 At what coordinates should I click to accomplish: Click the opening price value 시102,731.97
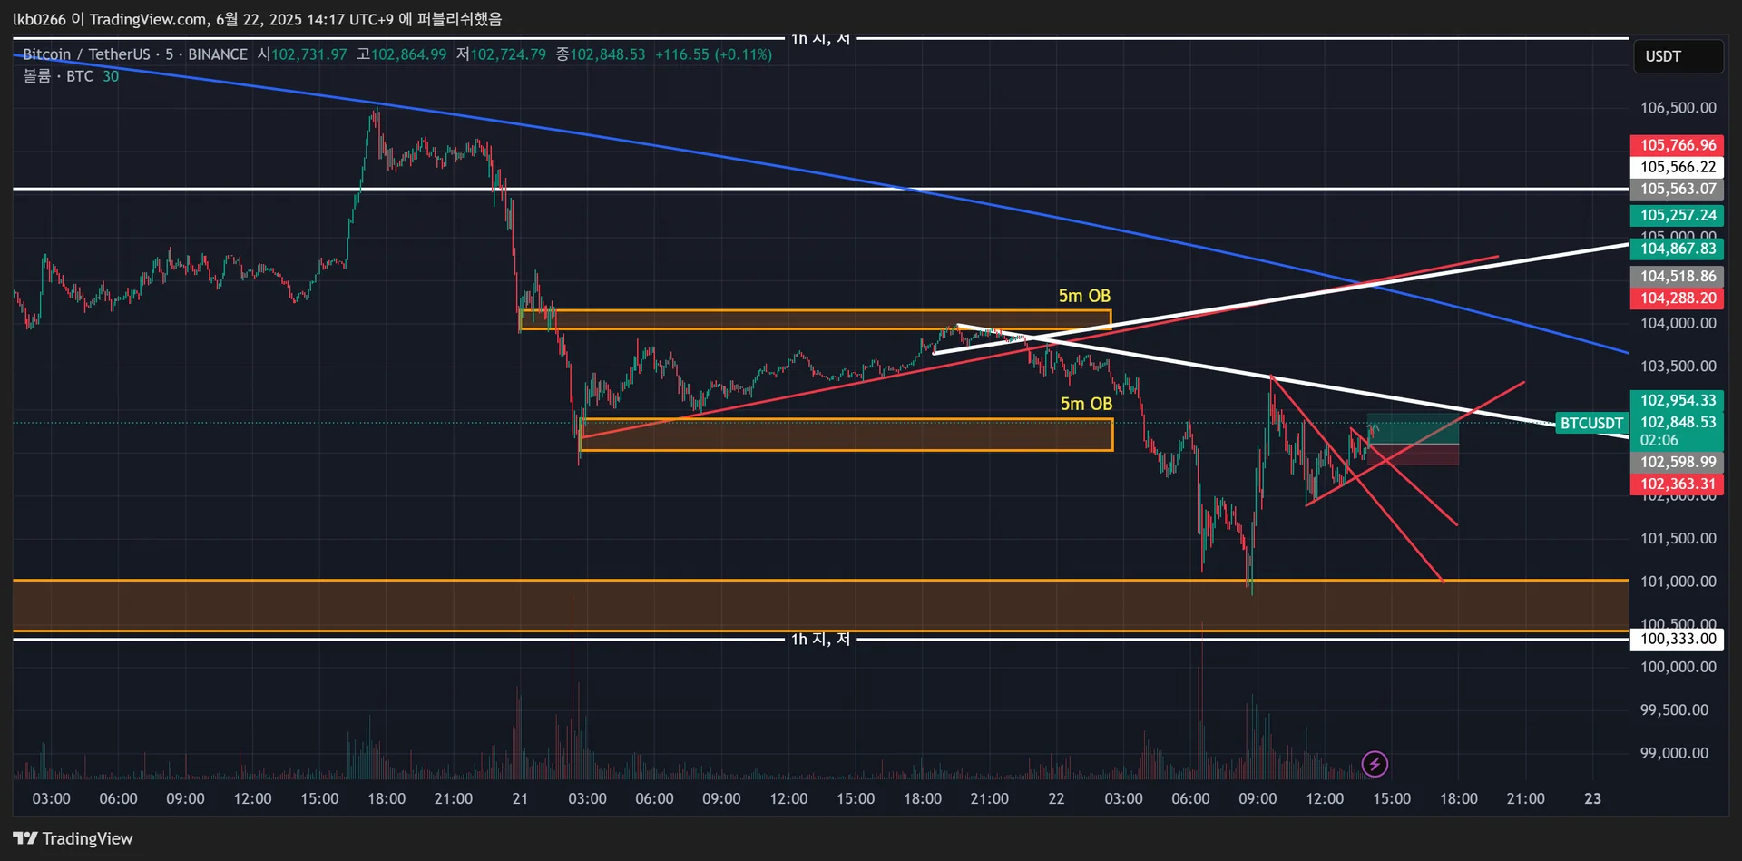tap(302, 54)
